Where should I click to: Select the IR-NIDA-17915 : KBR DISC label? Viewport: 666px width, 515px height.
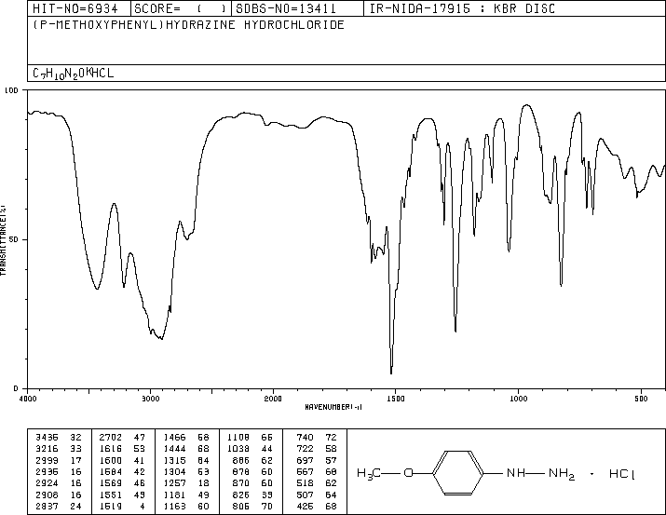click(462, 8)
